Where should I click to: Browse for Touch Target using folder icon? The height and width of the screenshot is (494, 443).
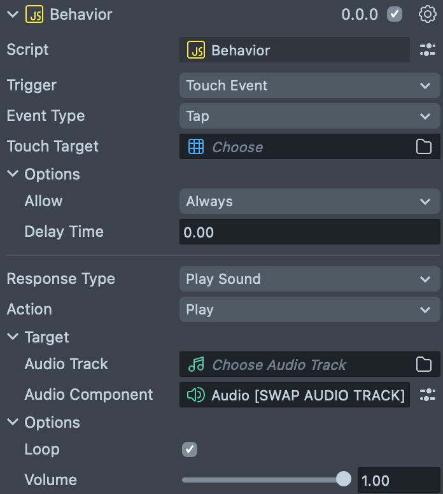[424, 147]
